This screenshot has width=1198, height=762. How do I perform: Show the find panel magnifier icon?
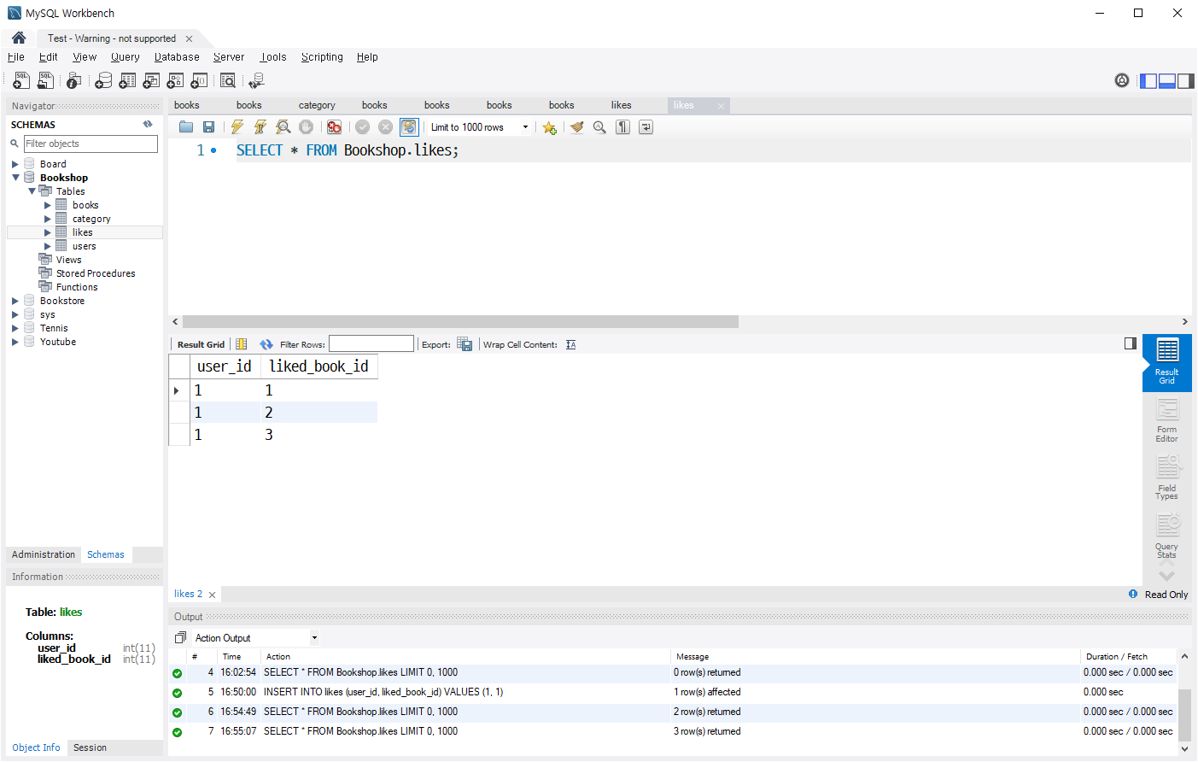pos(599,127)
